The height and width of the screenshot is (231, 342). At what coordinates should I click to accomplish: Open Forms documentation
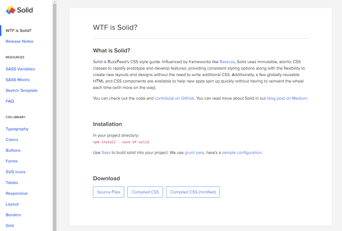tap(12, 161)
